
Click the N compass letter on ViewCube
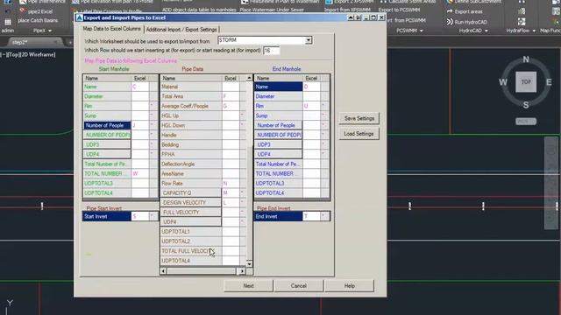pos(526,59)
